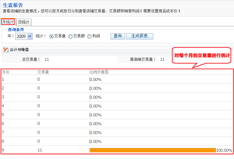Click the 比例示意图 column header

click(x=99, y=72)
